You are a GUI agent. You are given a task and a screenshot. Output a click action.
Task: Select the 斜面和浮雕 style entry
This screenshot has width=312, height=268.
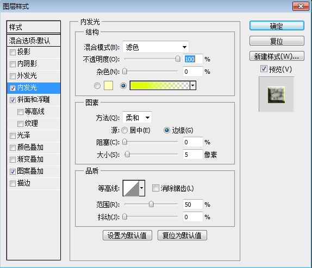[x=34, y=100]
